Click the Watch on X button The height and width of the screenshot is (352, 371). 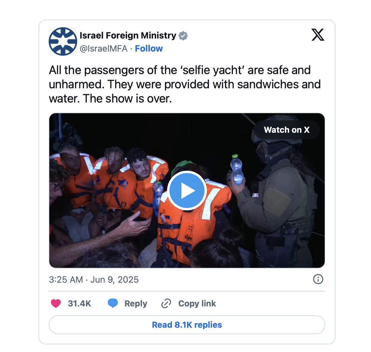tap(287, 130)
